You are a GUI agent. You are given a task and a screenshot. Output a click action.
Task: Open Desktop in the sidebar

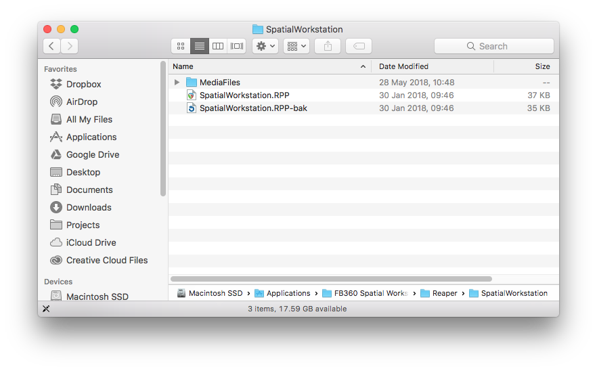pos(75,172)
